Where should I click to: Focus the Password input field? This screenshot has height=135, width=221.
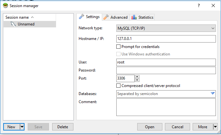coord(166,70)
